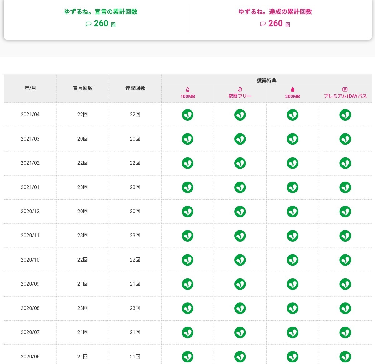This screenshot has width=375, height=364.
Task: Click the night-free badge for 2020/10
Action: click(x=240, y=260)
